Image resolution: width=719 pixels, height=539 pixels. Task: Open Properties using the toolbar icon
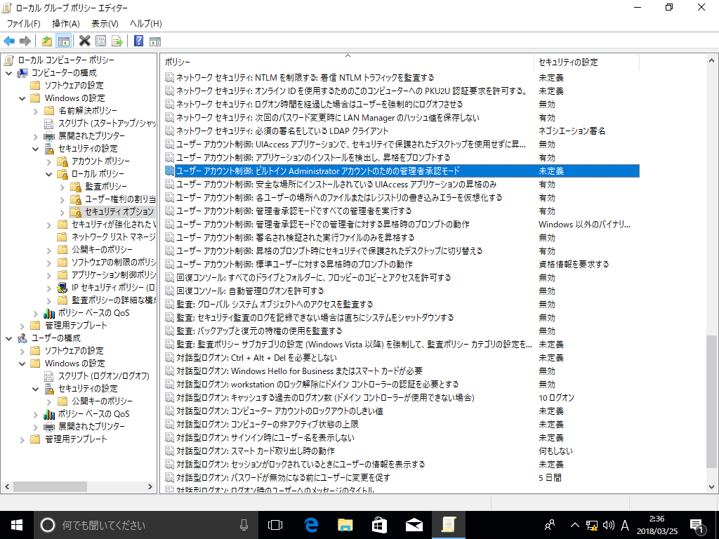101,41
